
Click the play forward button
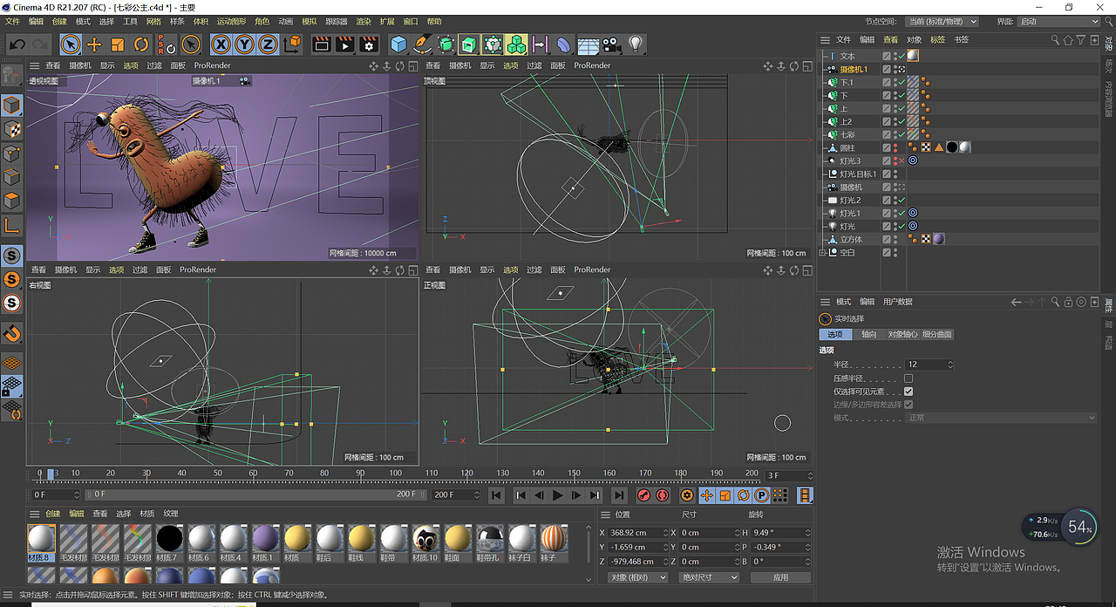(x=557, y=494)
